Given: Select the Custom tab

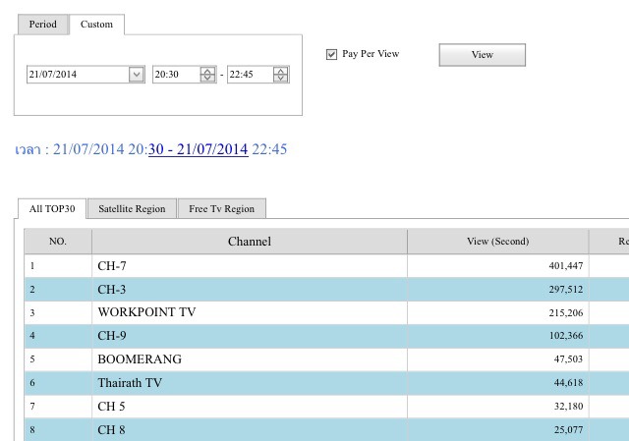Looking at the screenshot, I should click(96, 25).
